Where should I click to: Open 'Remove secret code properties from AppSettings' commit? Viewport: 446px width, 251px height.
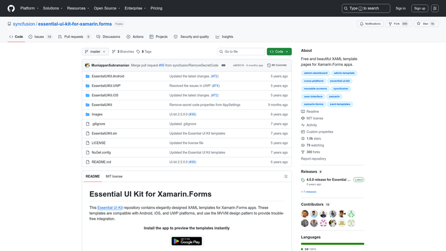coord(205,105)
